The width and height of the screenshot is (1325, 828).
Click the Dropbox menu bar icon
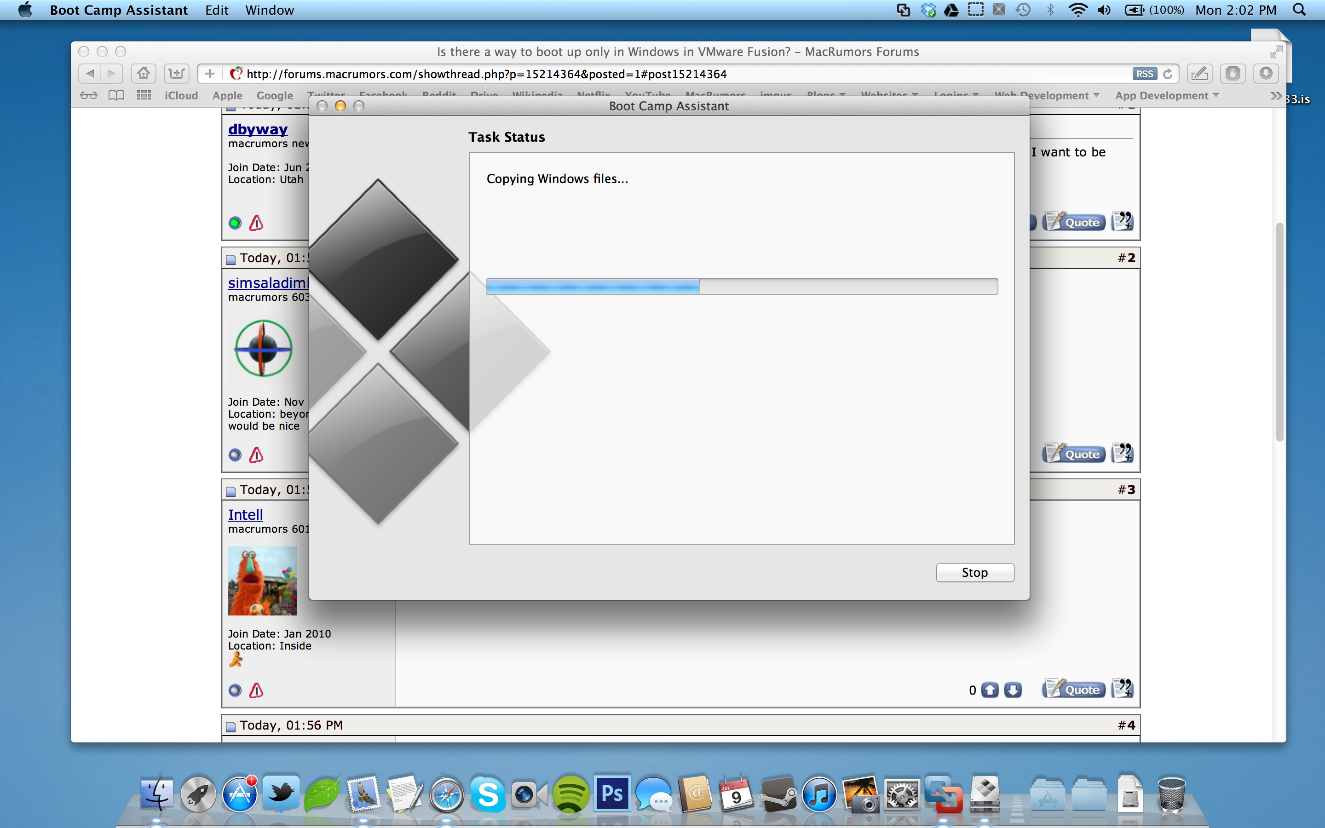point(928,10)
